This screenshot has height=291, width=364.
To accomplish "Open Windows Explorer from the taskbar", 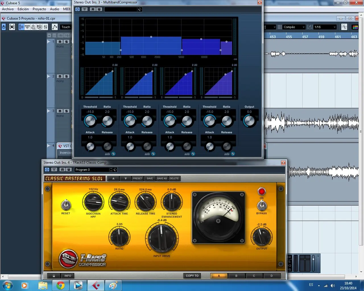I will coord(43,285).
